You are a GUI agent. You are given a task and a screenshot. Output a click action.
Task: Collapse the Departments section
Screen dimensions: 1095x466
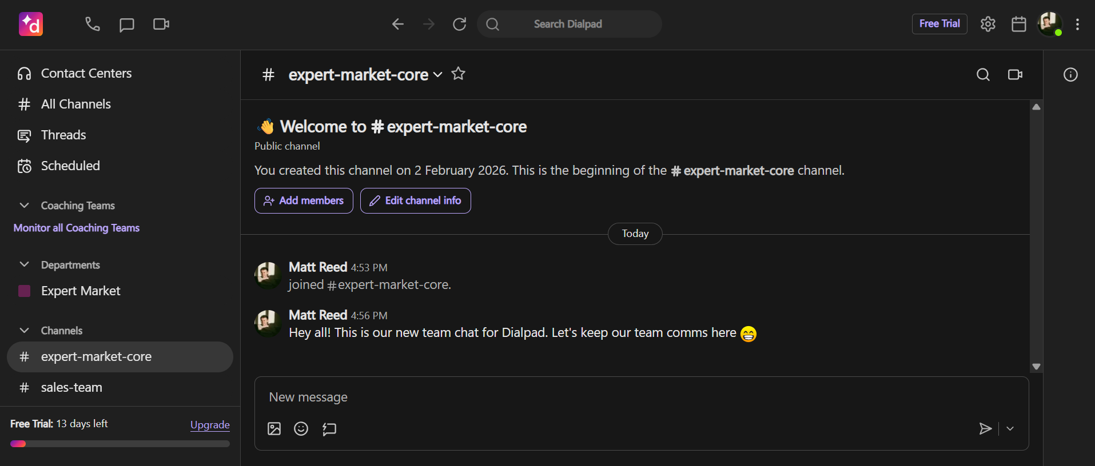tap(25, 264)
